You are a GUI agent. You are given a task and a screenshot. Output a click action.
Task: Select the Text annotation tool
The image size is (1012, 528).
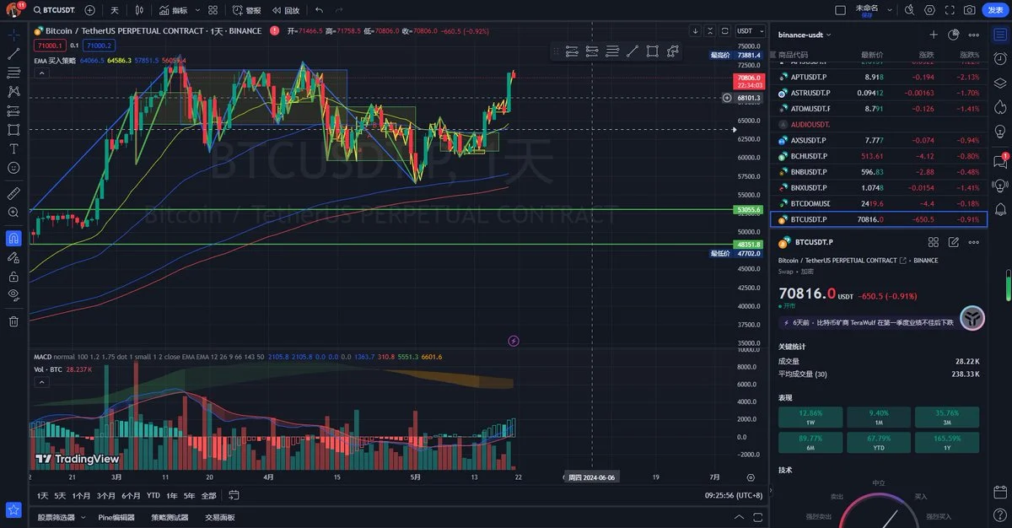(13, 148)
